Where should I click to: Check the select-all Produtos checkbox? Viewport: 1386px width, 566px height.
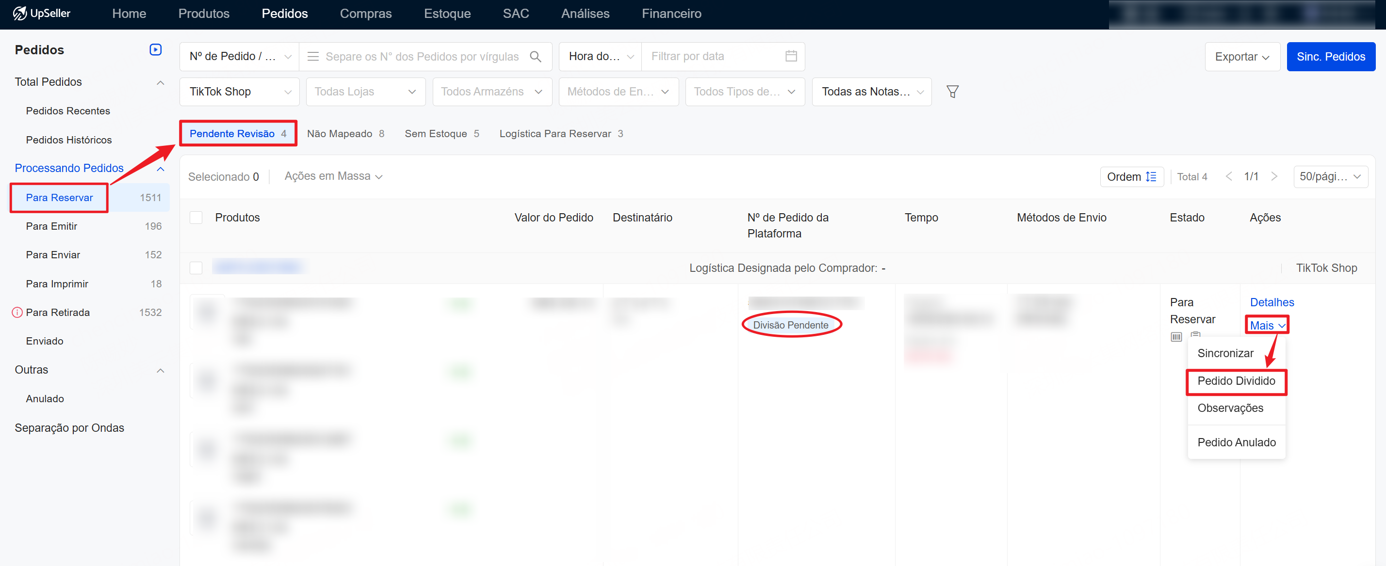196,218
